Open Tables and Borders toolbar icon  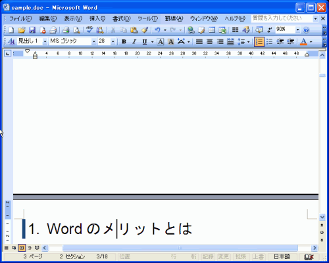[x=201, y=30]
